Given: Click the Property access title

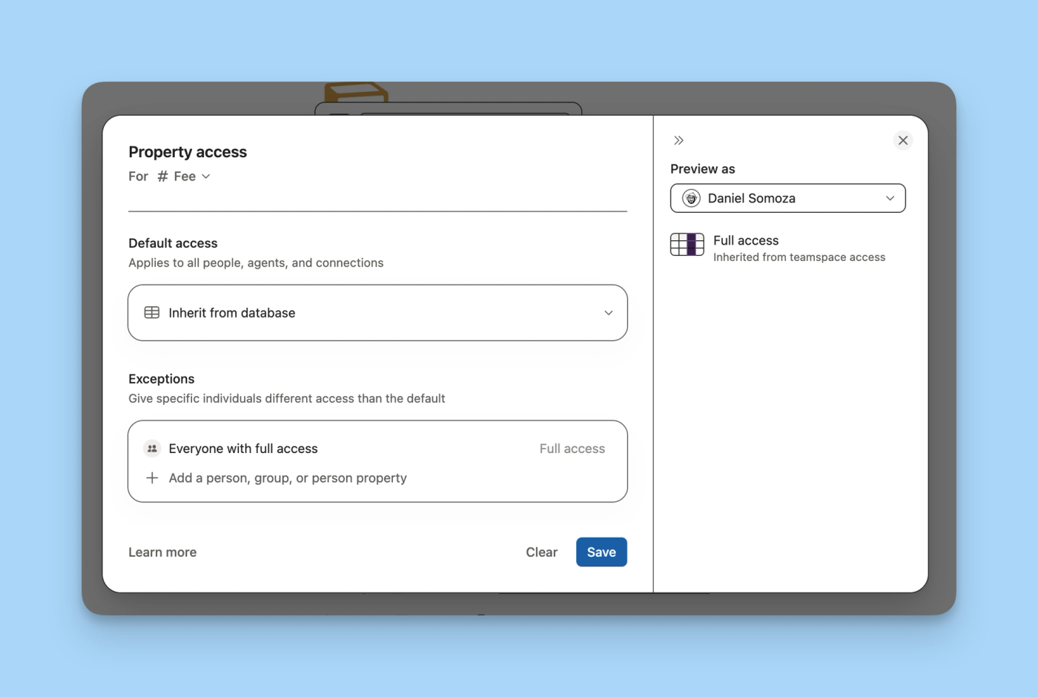Looking at the screenshot, I should click(188, 152).
